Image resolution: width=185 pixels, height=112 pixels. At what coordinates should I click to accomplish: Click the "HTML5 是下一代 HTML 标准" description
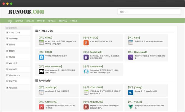[x=101, y=41]
